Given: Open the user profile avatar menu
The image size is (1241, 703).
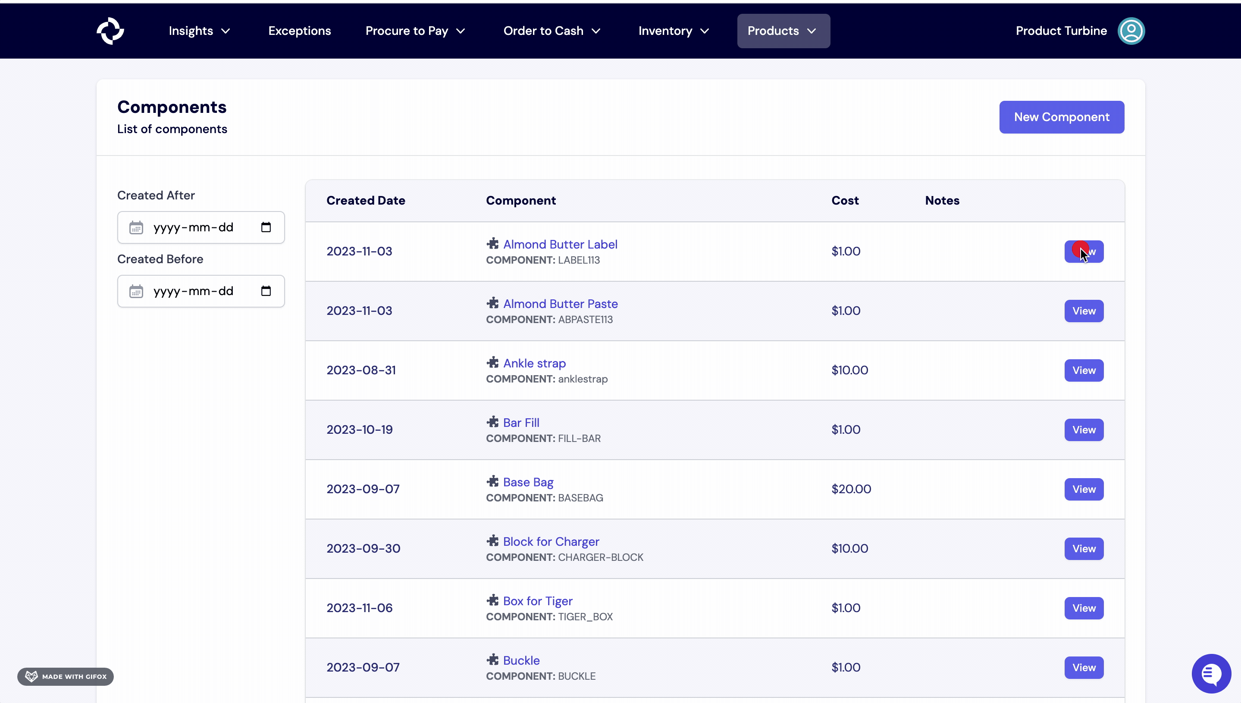Looking at the screenshot, I should point(1131,31).
